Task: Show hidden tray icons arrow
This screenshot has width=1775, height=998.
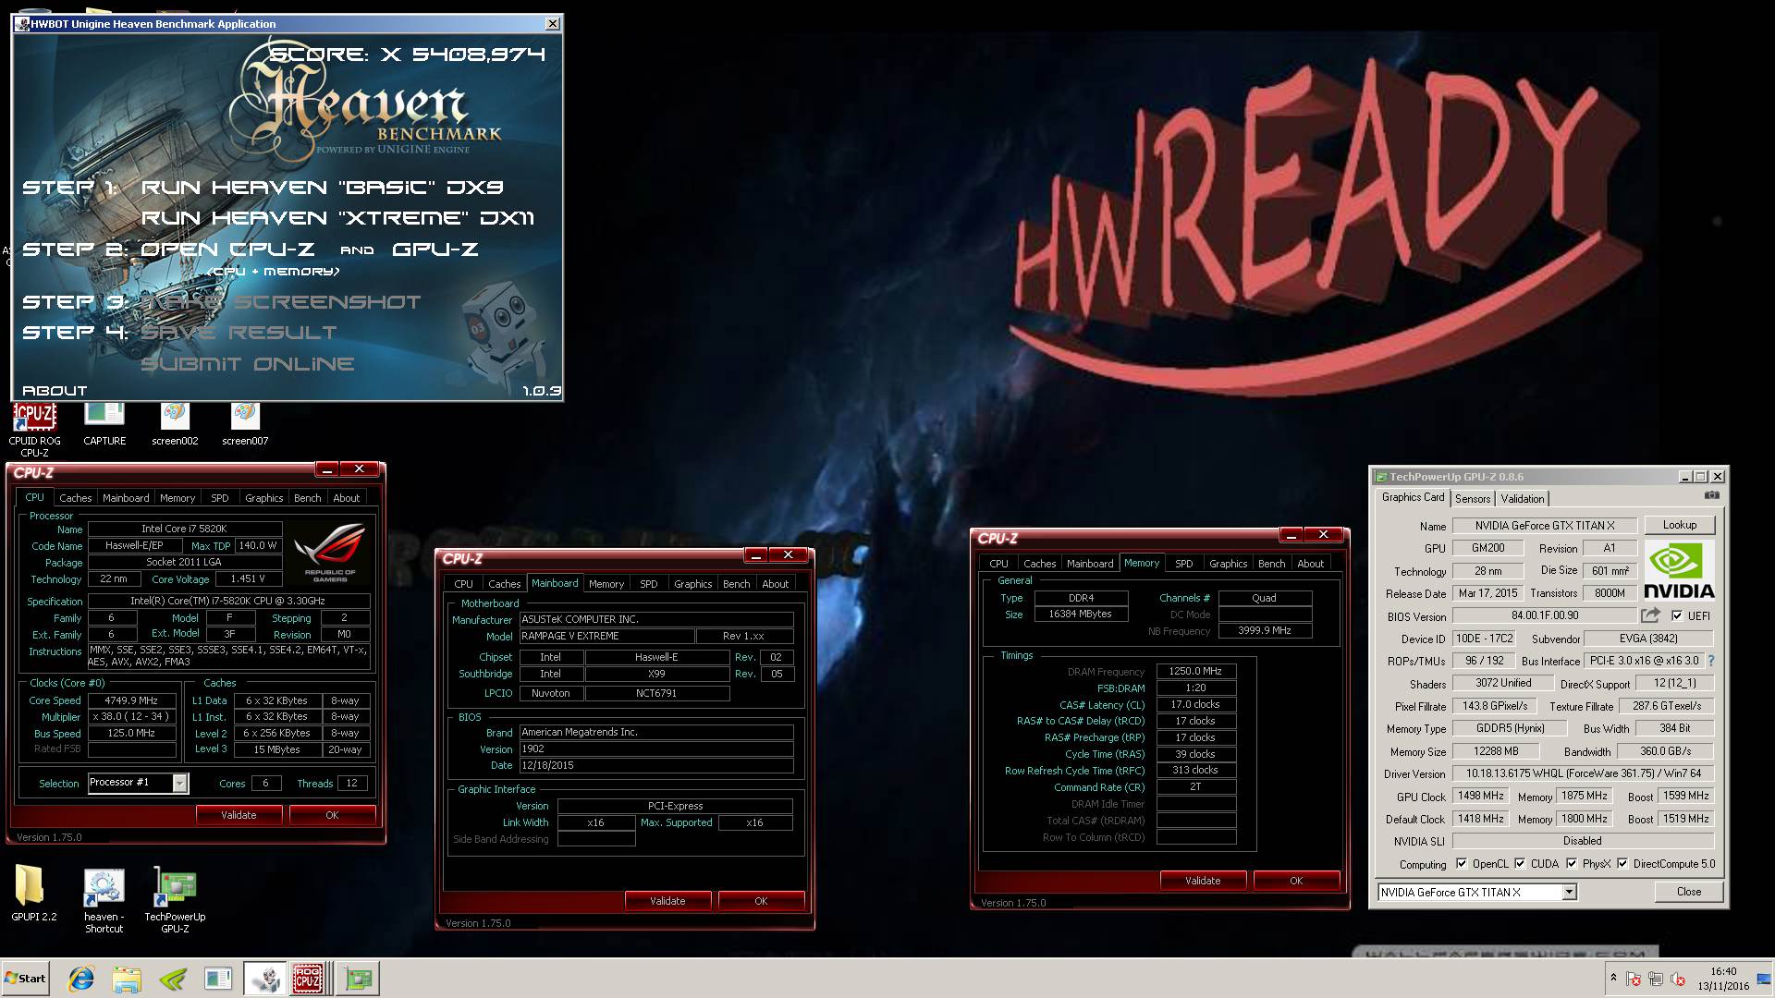Action: click(x=1613, y=978)
